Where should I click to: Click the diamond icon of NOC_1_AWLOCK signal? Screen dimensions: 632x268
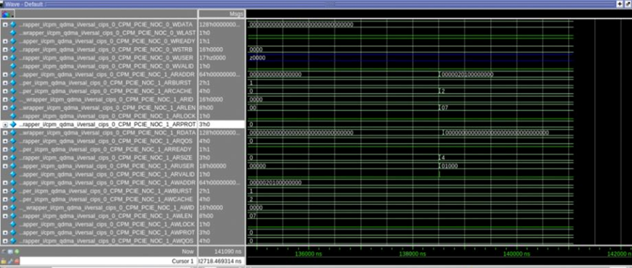coord(13,225)
